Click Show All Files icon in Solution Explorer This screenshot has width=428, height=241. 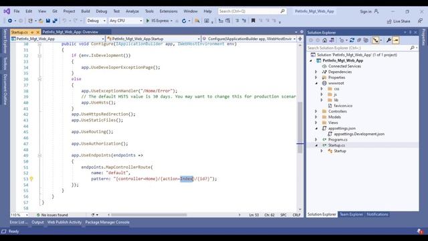(x=366, y=40)
